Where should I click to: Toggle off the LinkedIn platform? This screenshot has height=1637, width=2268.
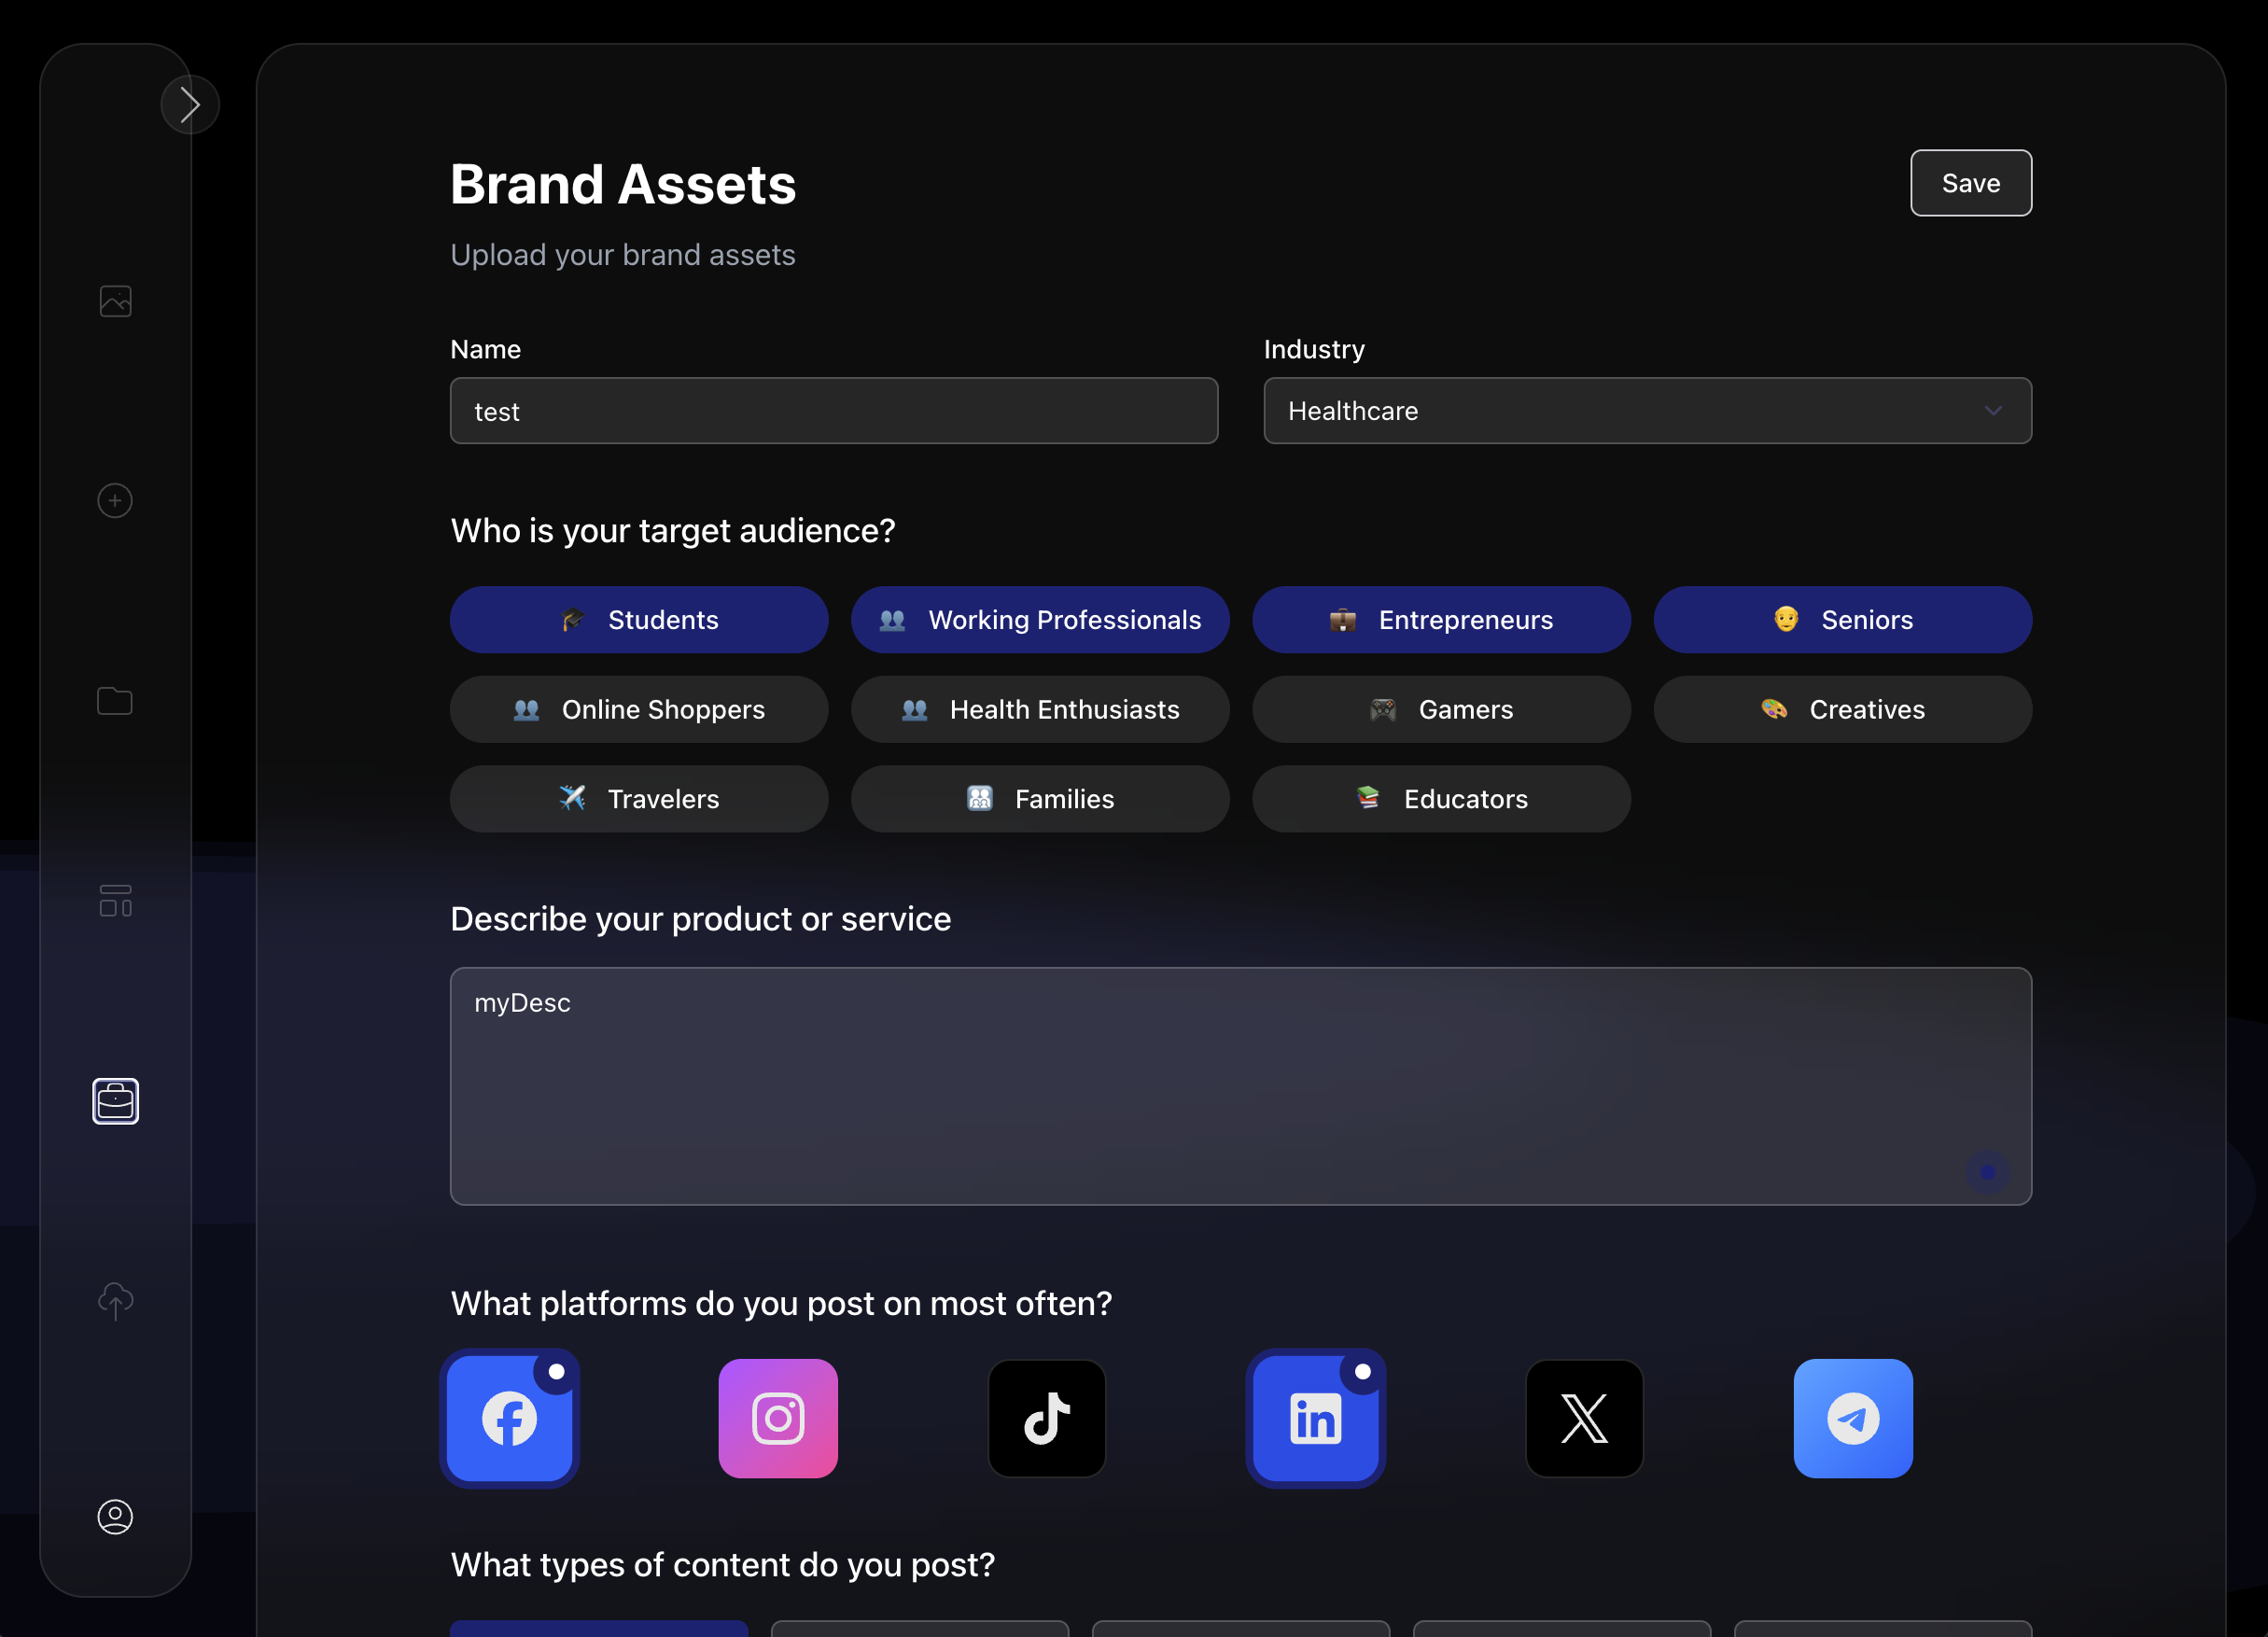point(1316,1418)
